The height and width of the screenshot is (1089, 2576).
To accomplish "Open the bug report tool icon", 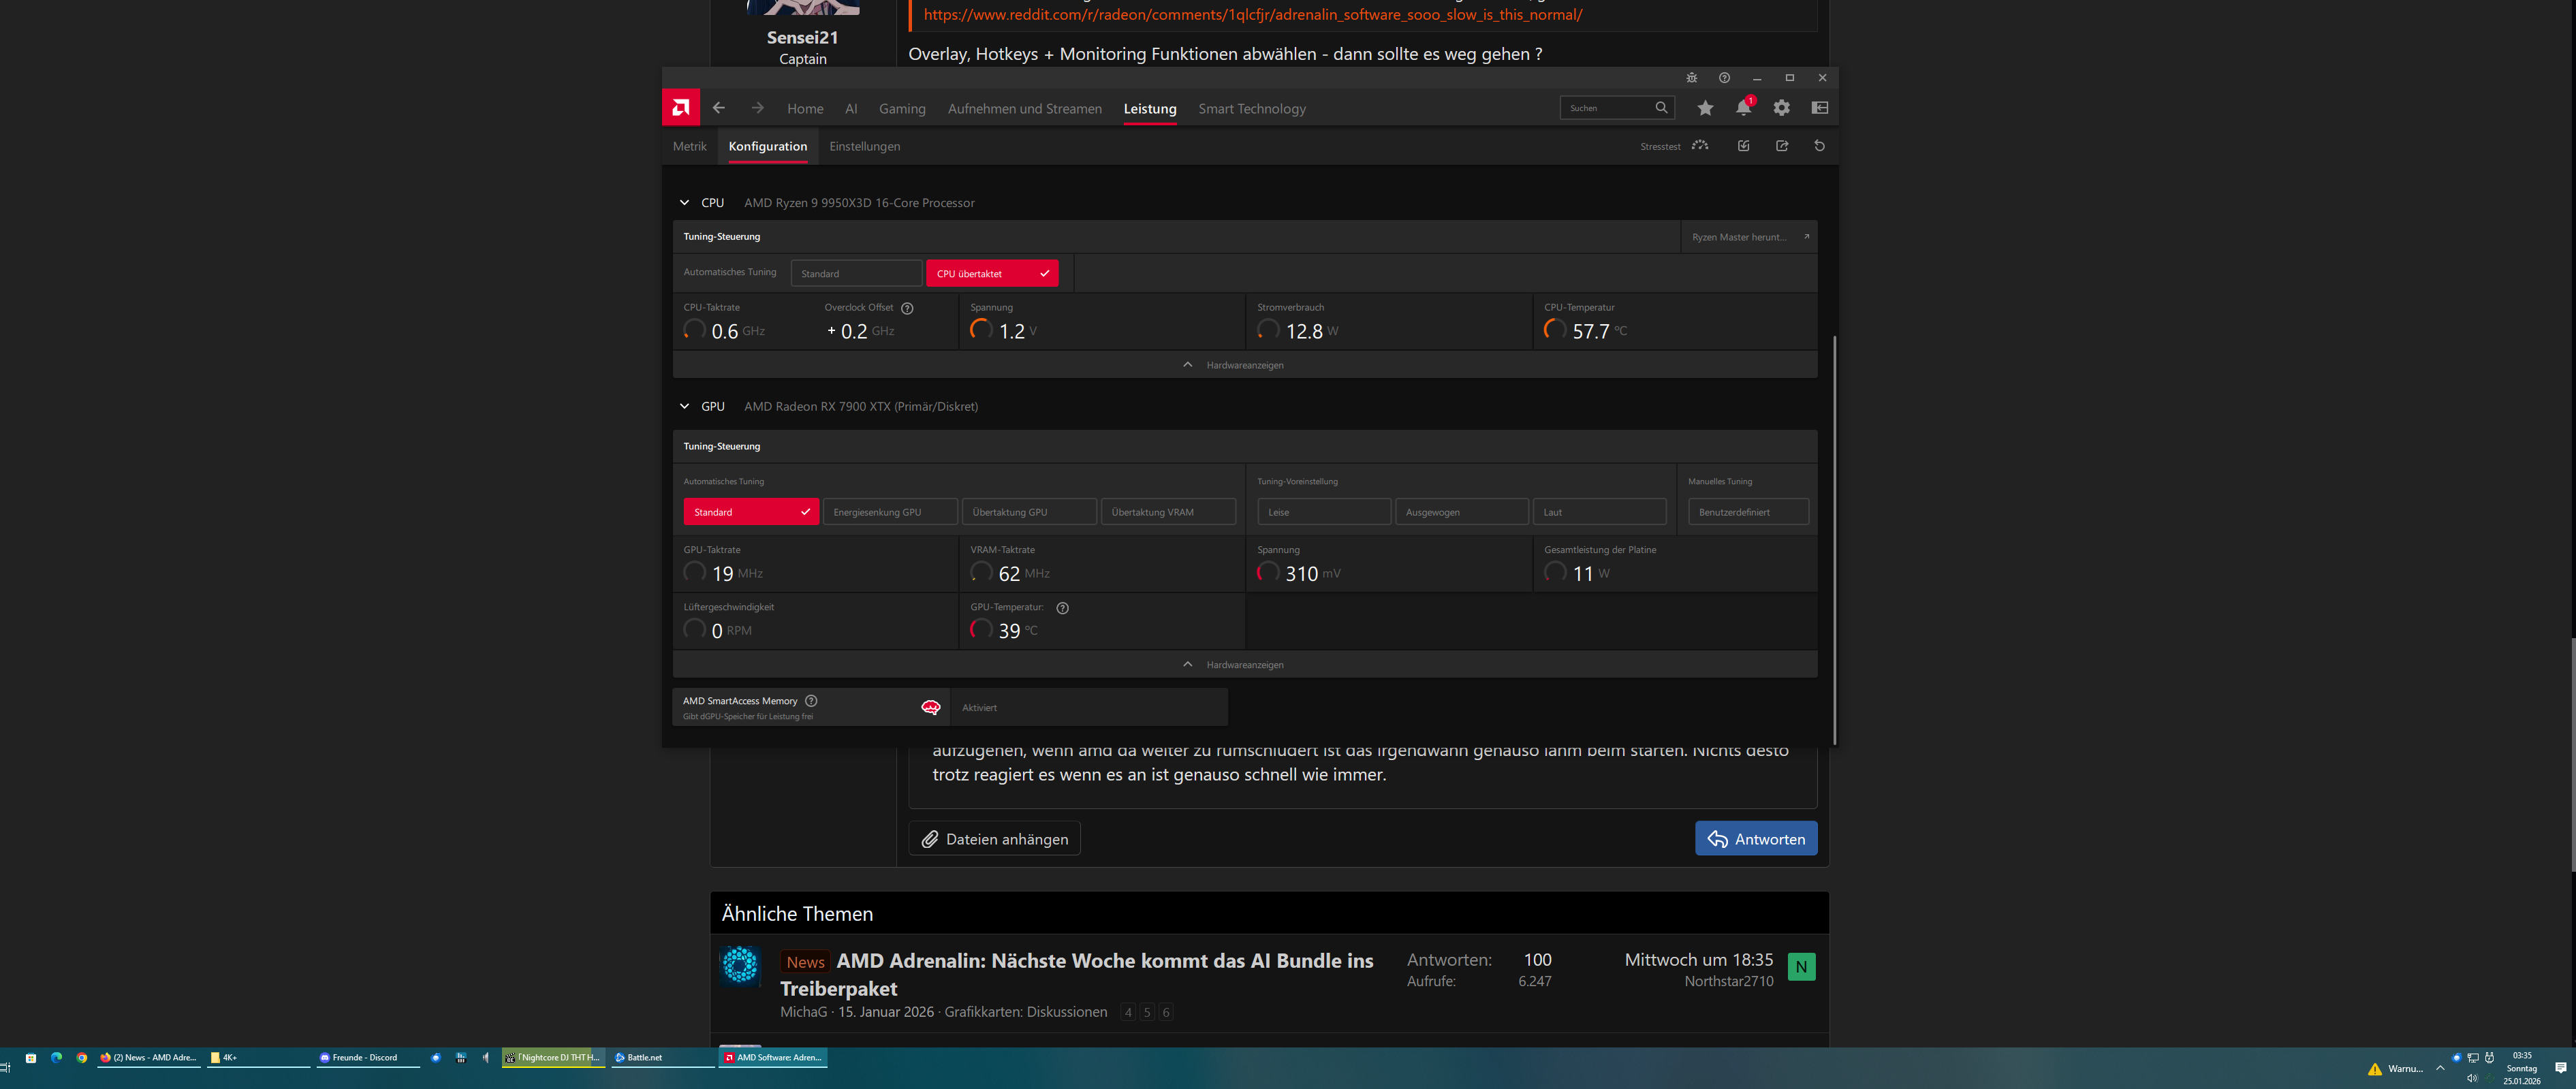I will click(x=1691, y=78).
